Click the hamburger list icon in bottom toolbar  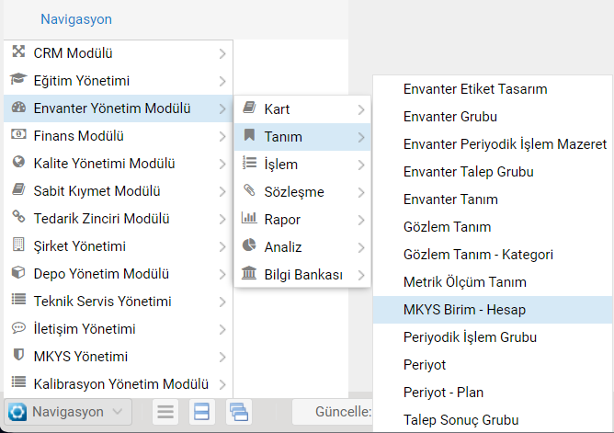(165, 412)
